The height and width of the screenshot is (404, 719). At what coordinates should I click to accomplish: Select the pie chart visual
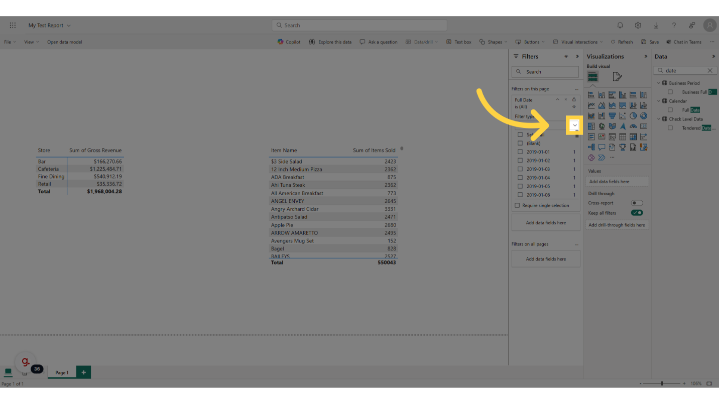pyautogui.click(x=633, y=115)
